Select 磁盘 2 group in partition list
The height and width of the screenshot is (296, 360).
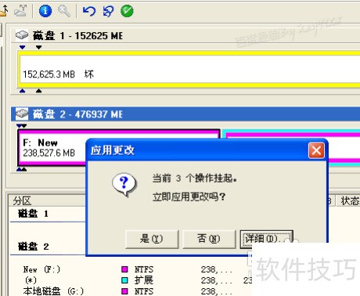(x=33, y=246)
